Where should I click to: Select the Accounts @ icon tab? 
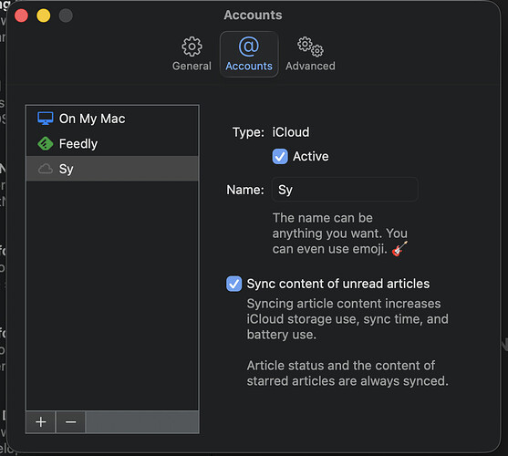pyautogui.click(x=249, y=47)
